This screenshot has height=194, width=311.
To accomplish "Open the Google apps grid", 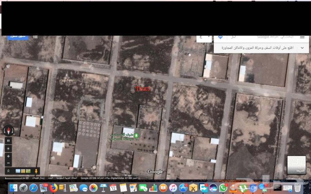I will tap(35, 37).
